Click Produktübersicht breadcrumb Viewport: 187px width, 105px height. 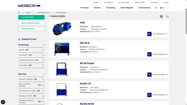(x=61, y=13)
